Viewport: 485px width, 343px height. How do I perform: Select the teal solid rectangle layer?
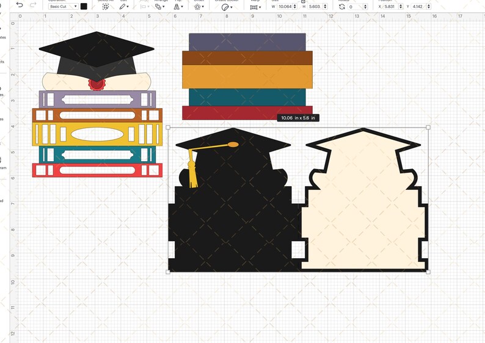tap(247, 97)
